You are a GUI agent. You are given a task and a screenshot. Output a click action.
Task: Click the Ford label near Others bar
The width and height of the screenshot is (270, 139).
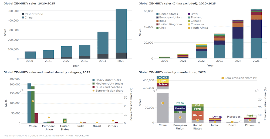250,116
